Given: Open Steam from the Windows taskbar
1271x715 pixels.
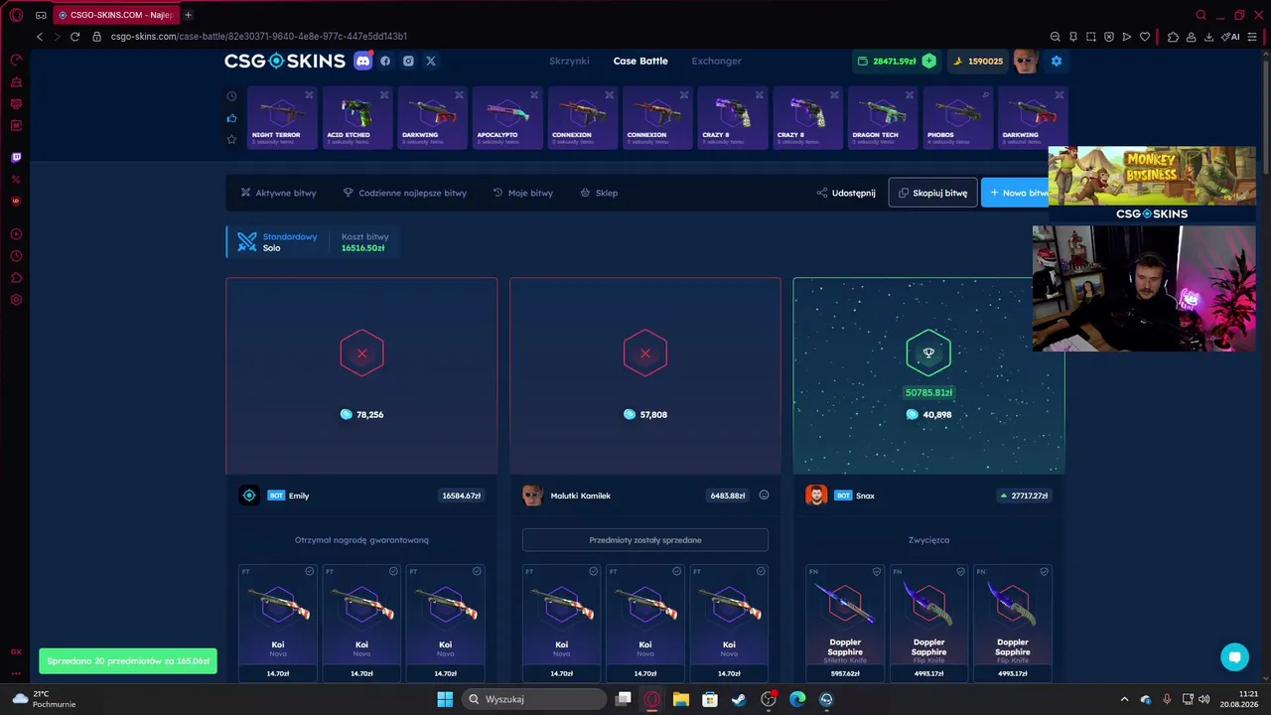Looking at the screenshot, I should [739, 699].
